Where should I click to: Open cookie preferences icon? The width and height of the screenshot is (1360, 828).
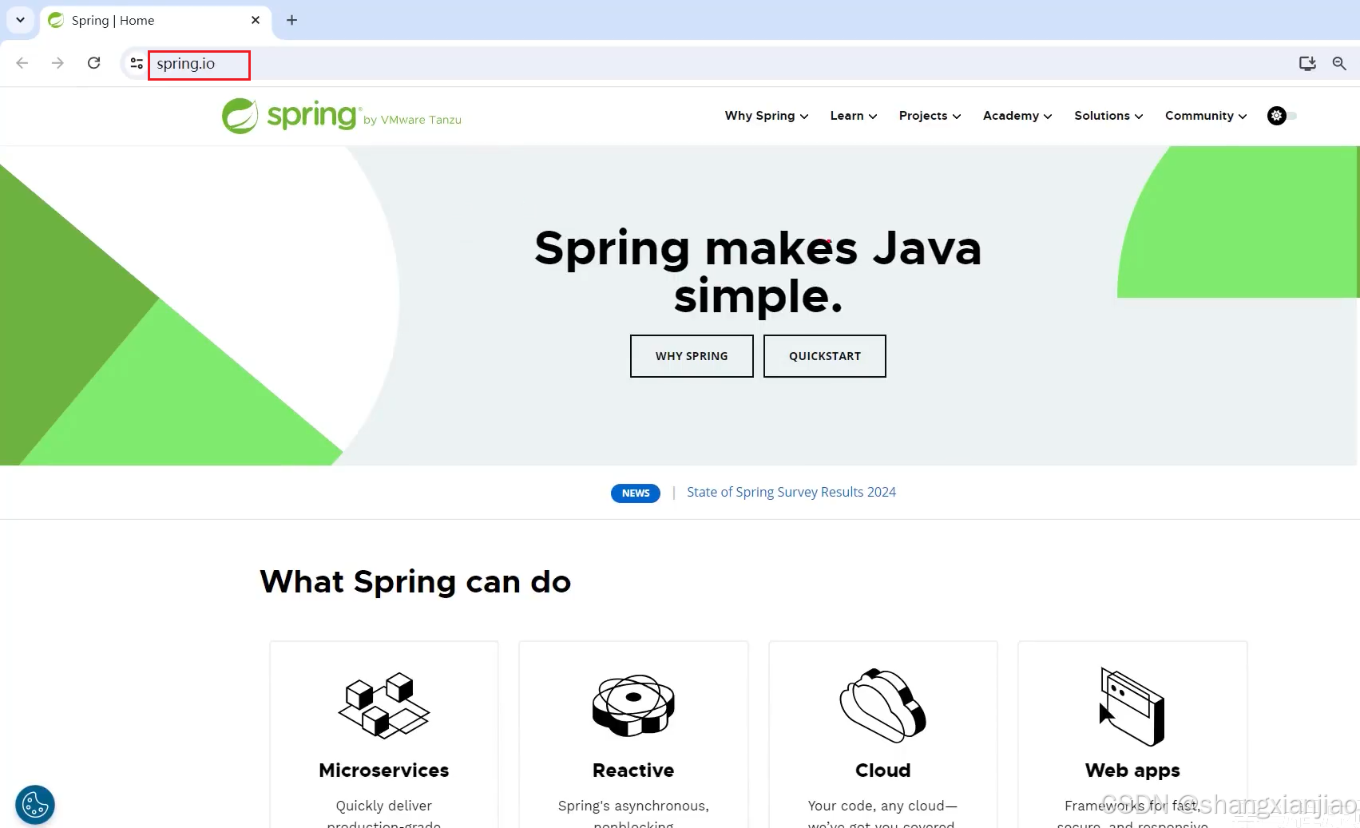(35, 805)
